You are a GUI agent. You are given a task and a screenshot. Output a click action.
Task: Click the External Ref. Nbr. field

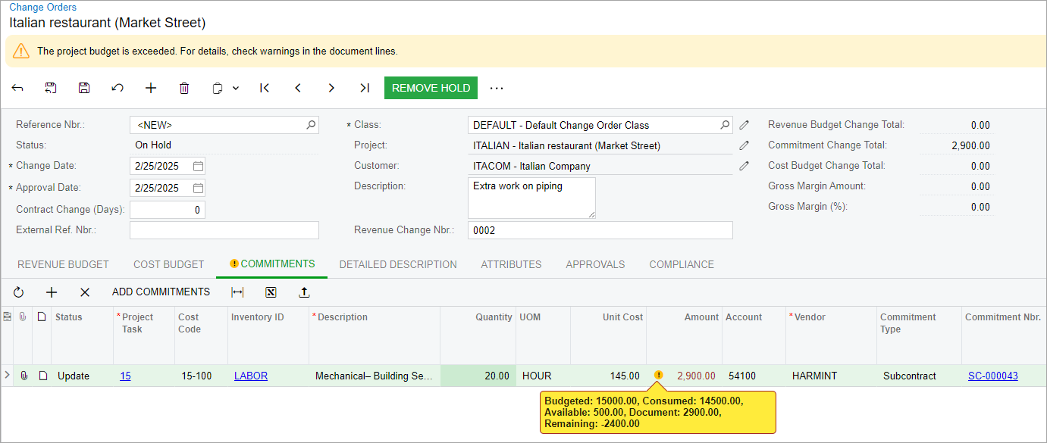[224, 230]
